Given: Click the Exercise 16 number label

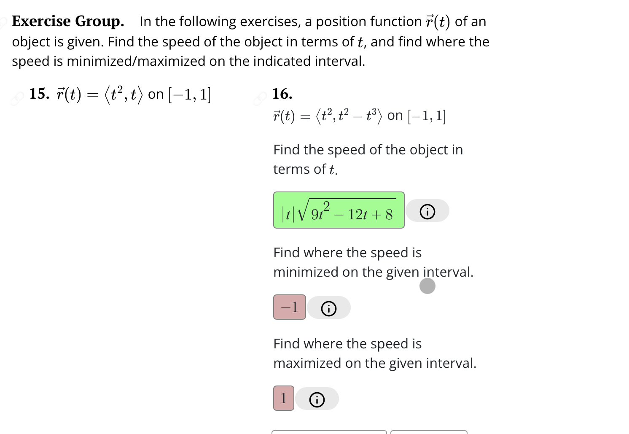Looking at the screenshot, I should [282, 94].
